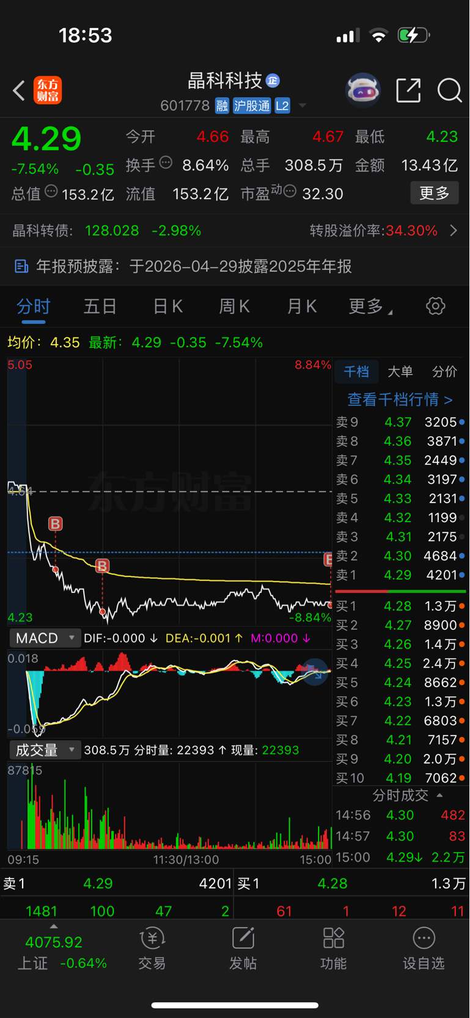The height and width of the screenshot is (1018, 470).
Task: Tap the L2 level badge
Action: click(282, 106)
